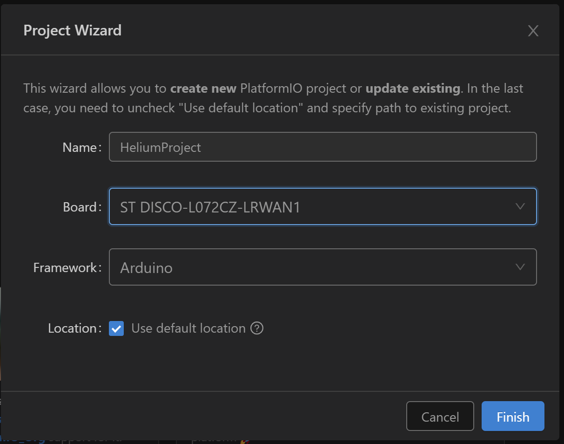Click the bold "update existing" text
This screenshot has width=564, height=444.
tap(412, 89)
